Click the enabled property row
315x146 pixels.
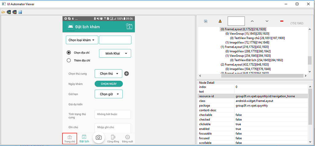(253, 129)
